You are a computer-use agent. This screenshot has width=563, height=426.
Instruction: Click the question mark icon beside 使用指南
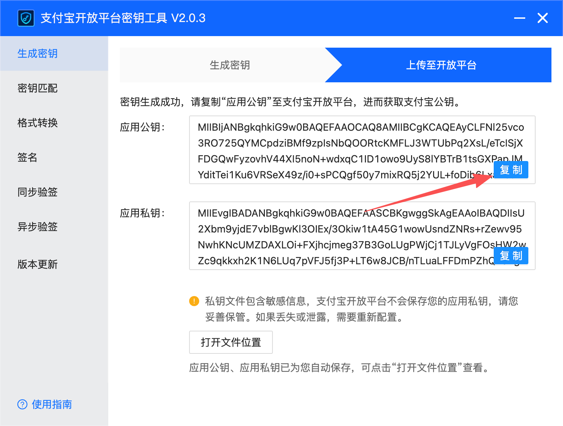tap(22, 404)
